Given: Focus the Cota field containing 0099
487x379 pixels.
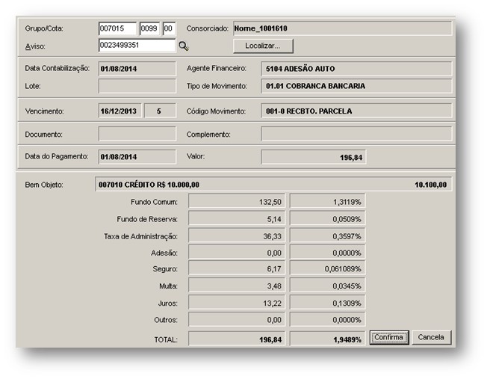Looking at the screenshot, I should (x=149, y=28).
